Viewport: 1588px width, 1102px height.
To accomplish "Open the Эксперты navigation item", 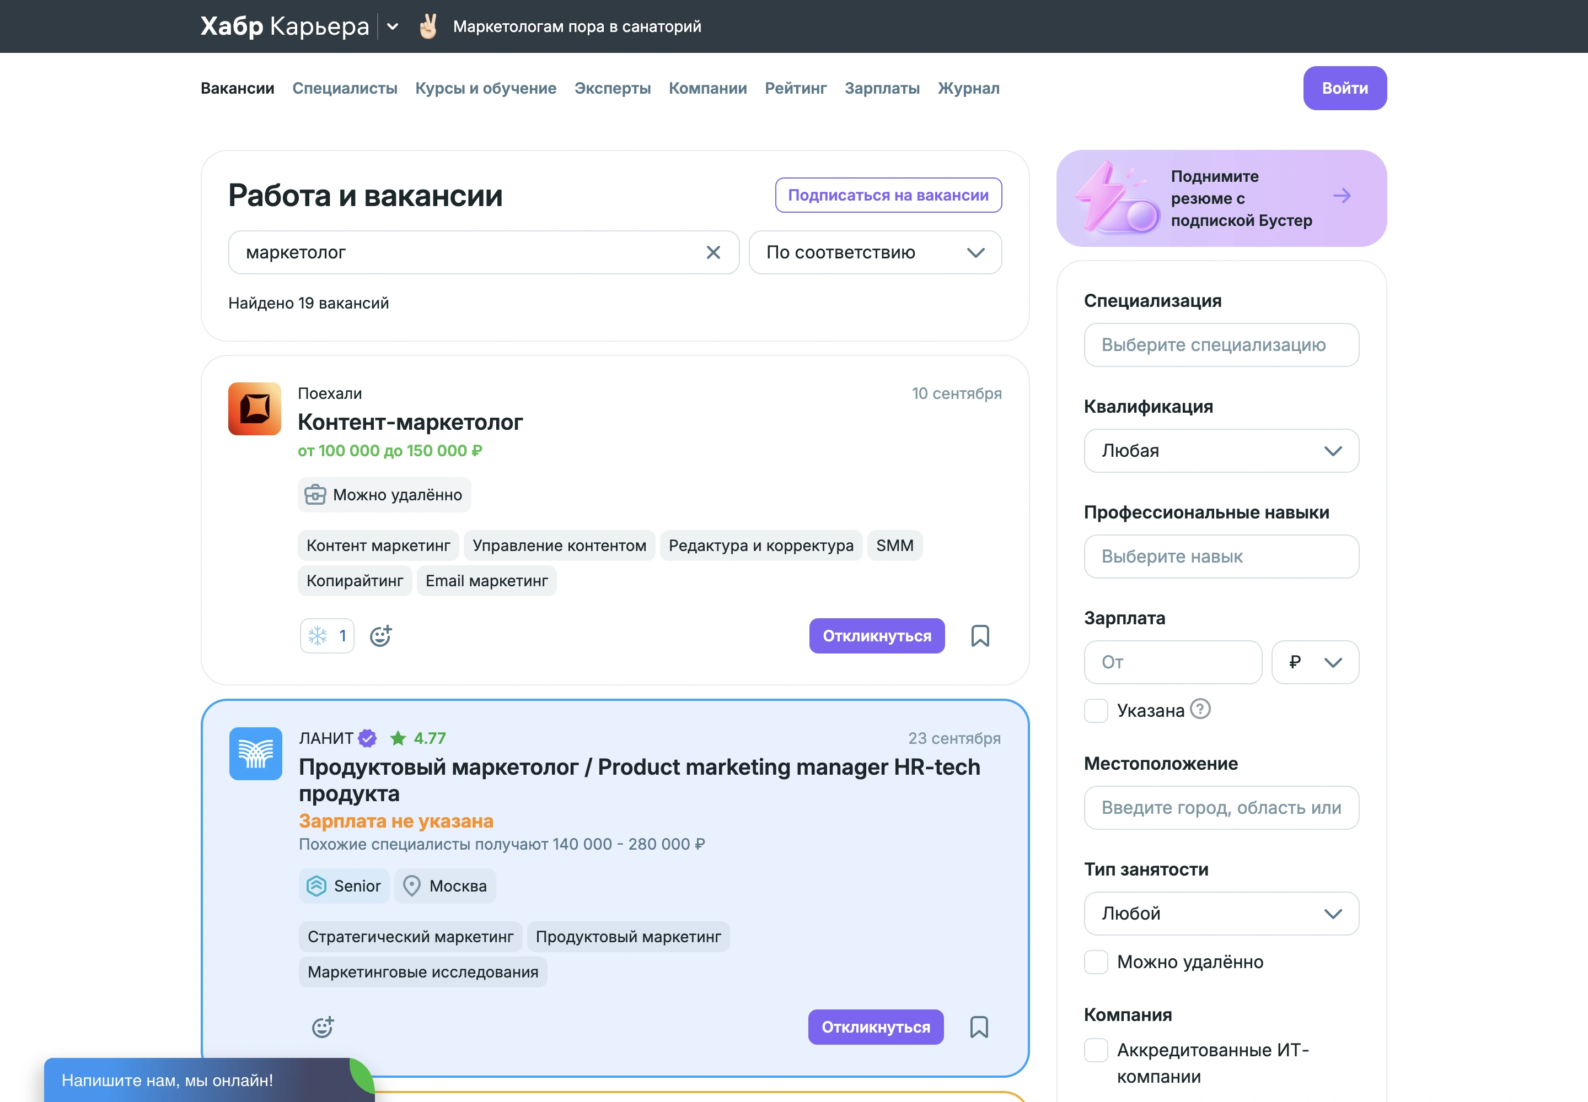I will (612, 88).
